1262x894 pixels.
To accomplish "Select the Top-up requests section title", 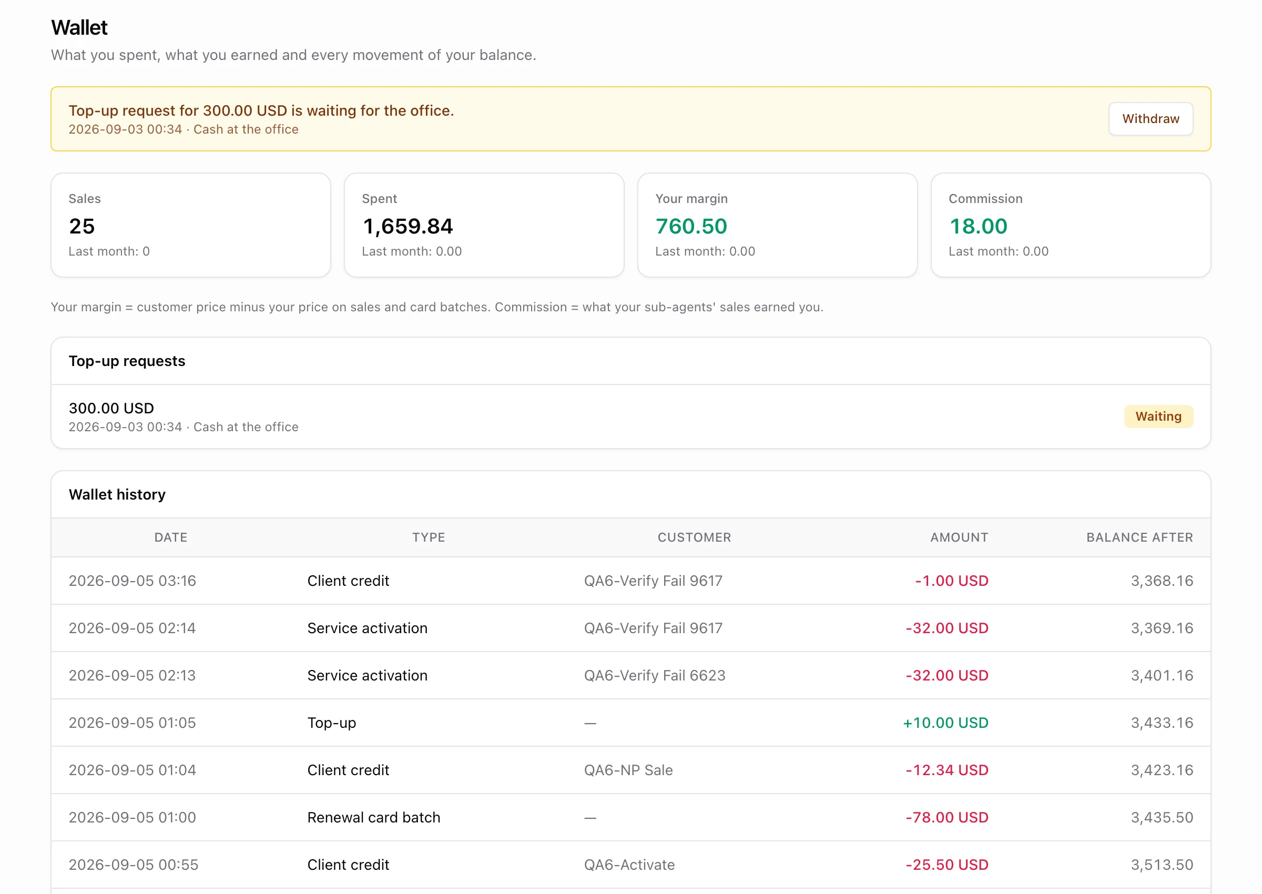I will tap(127, 361).
